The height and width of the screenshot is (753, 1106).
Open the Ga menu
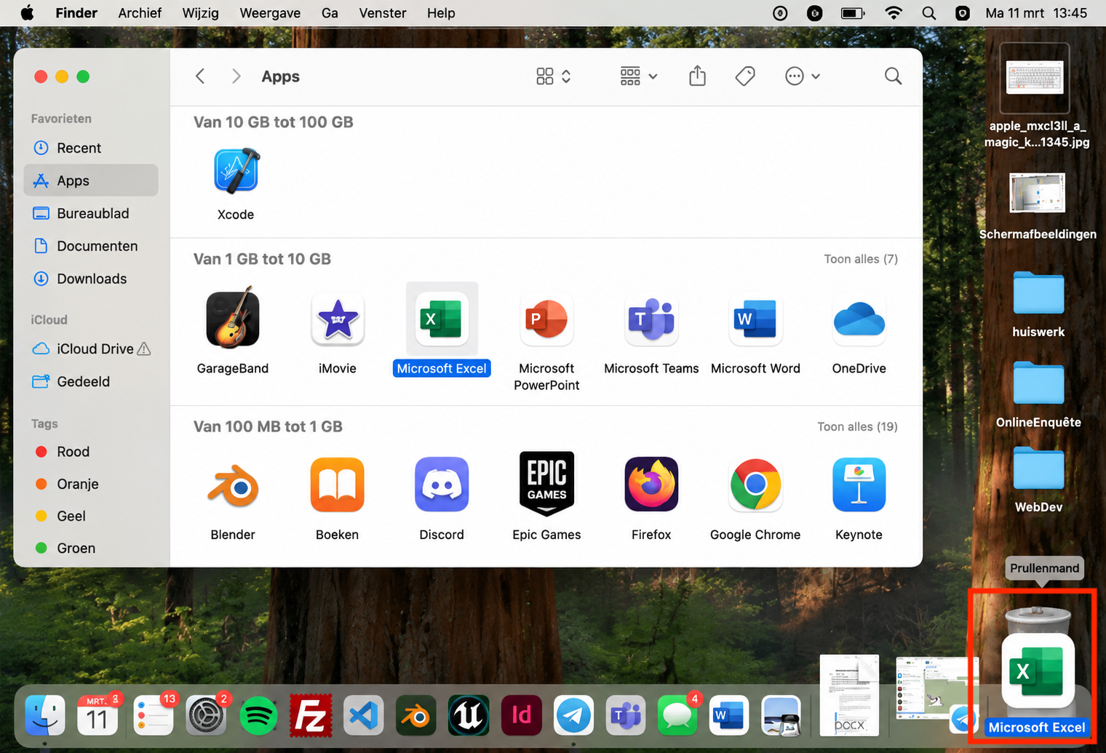[x=330, y=13]
